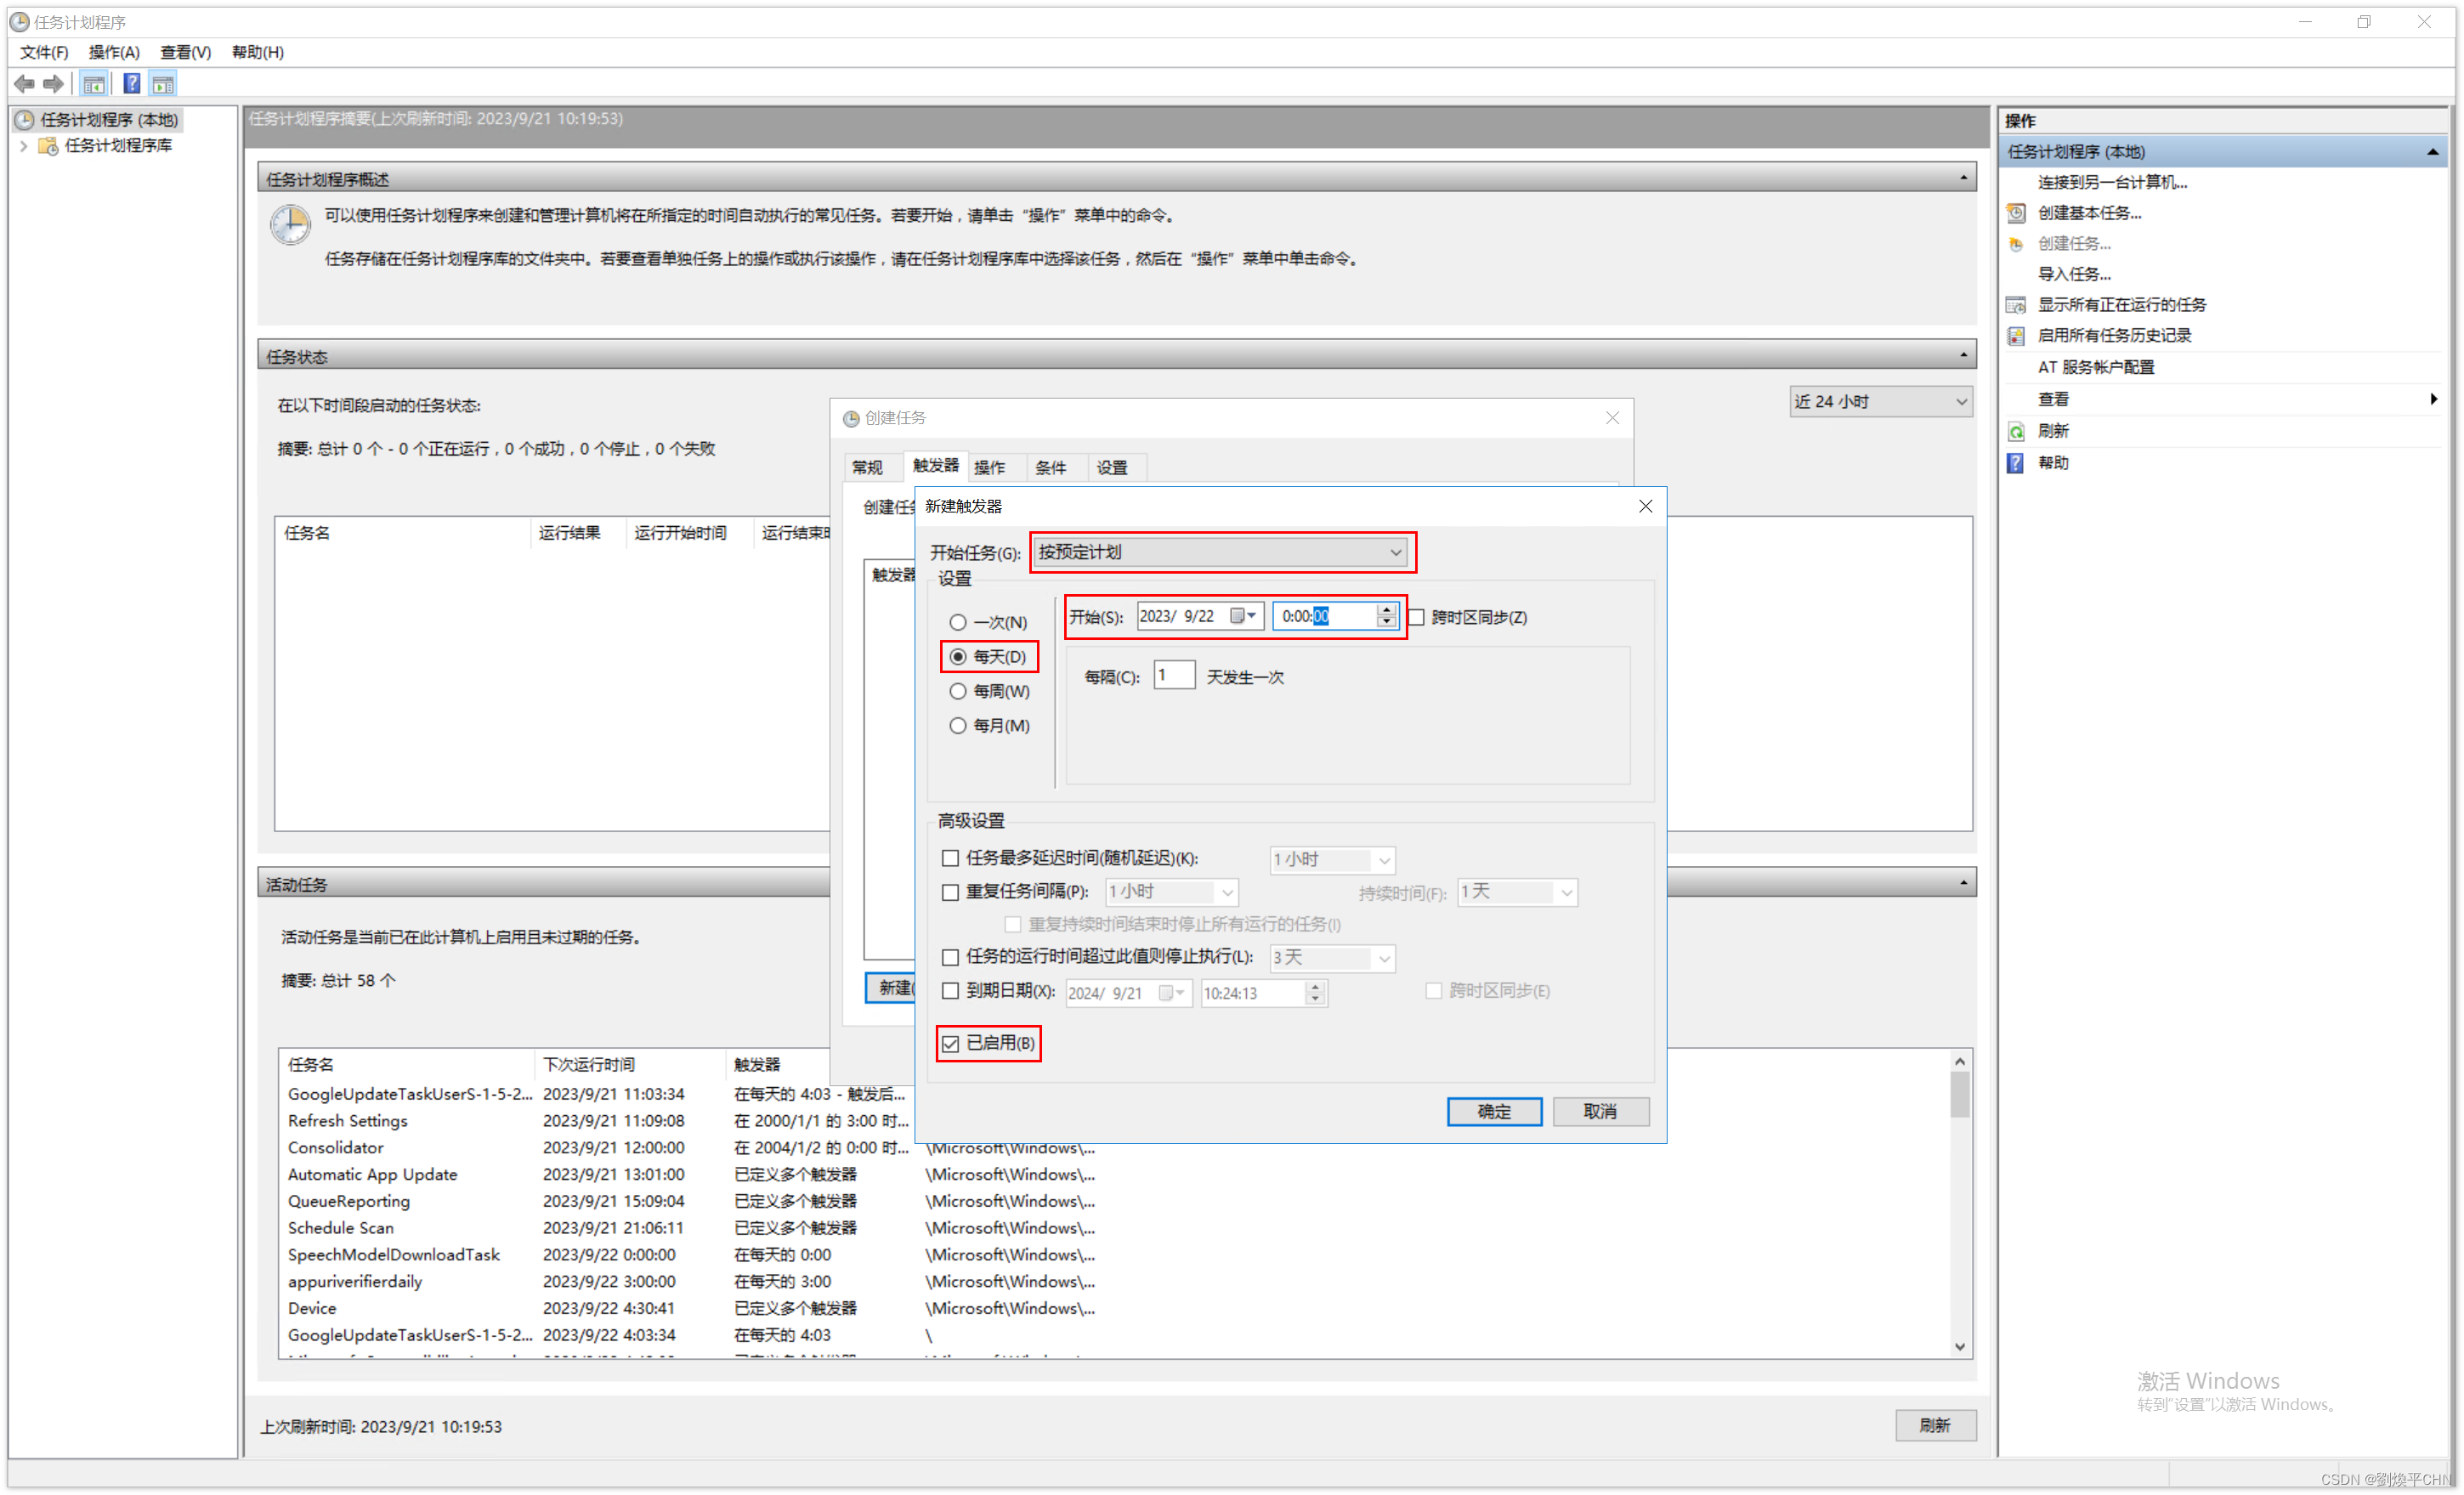Enable 到期日期(X) checkbox
Screen dimensions: 2464x1495
coord(950,991)
